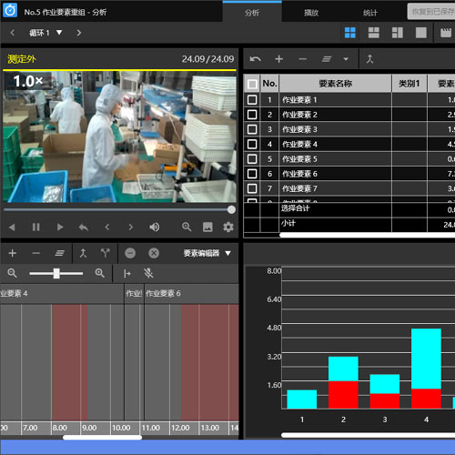455x455 pixels.
Task: Click the jump-to-marker arrow icon
Action: (127, 274)
